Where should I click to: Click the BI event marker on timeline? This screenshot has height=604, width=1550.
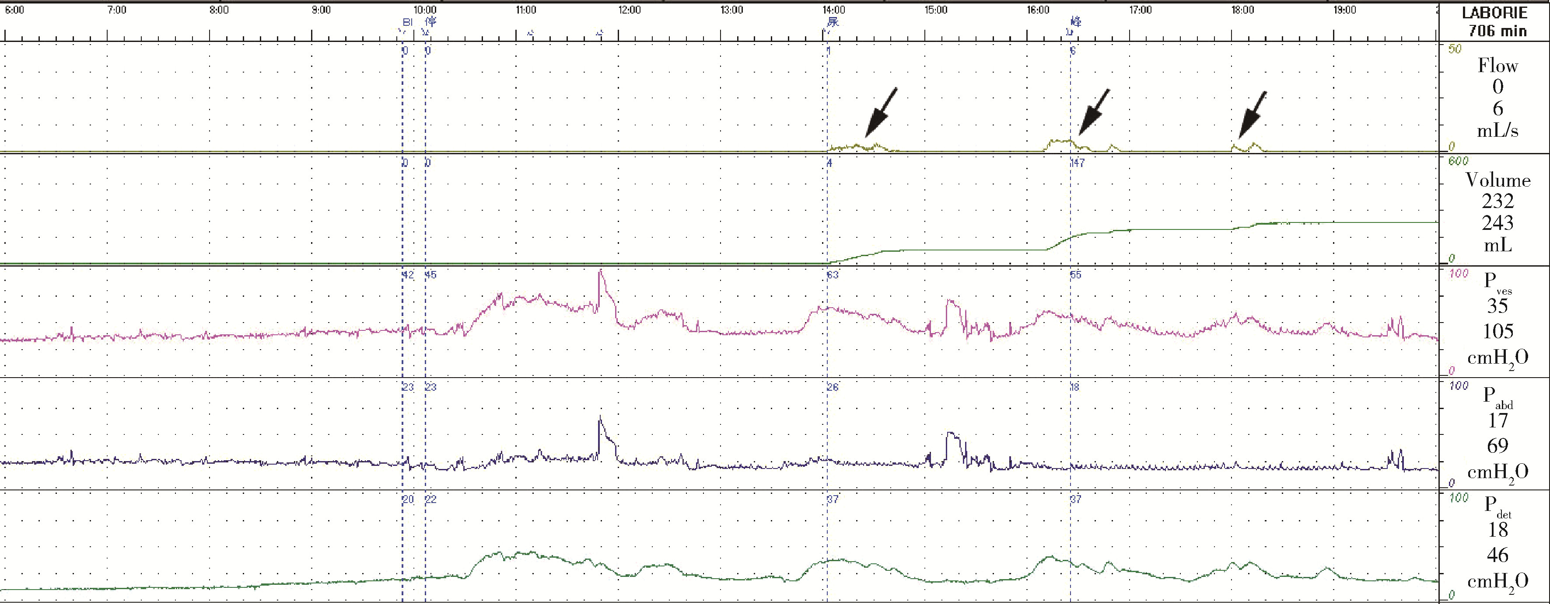pyautogui.click(x=407, y=22)
